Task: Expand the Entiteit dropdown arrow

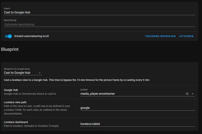Action: pyautogui.click(x=192, y=94)
